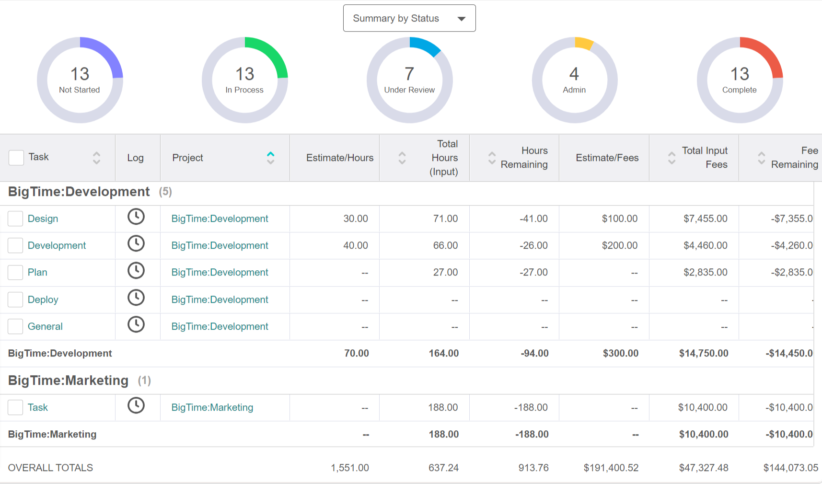Viewport: 822px width, 484px height.
Task: Check the select-all Task header checkbox
Action: pos(16,158)
